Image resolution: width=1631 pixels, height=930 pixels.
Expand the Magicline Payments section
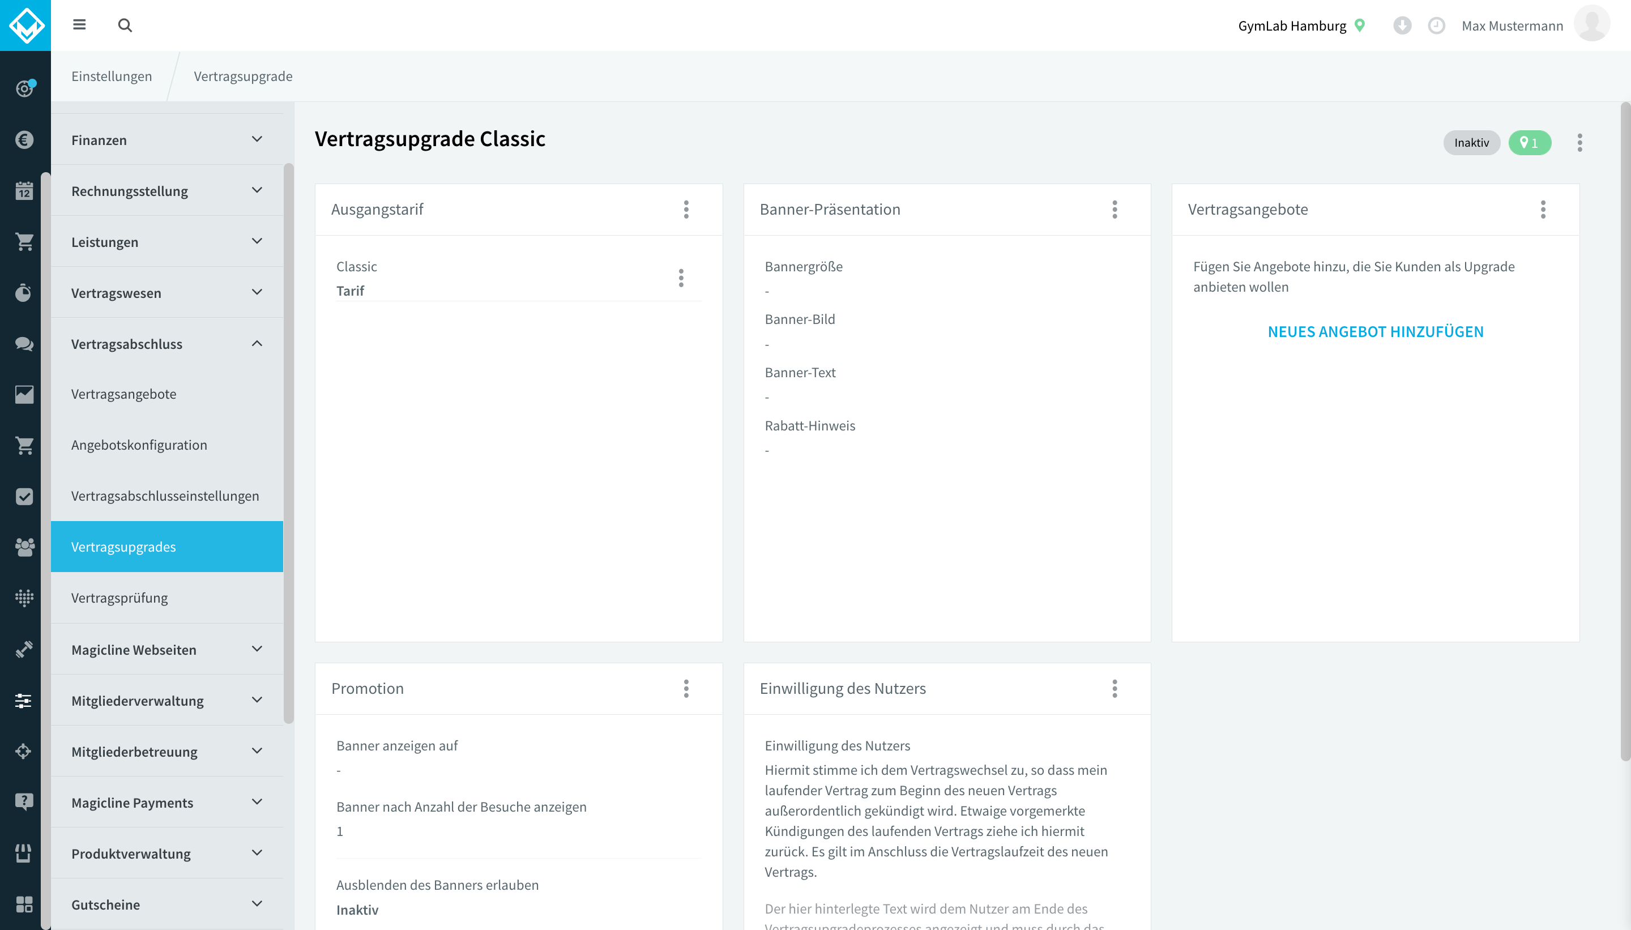166,802
